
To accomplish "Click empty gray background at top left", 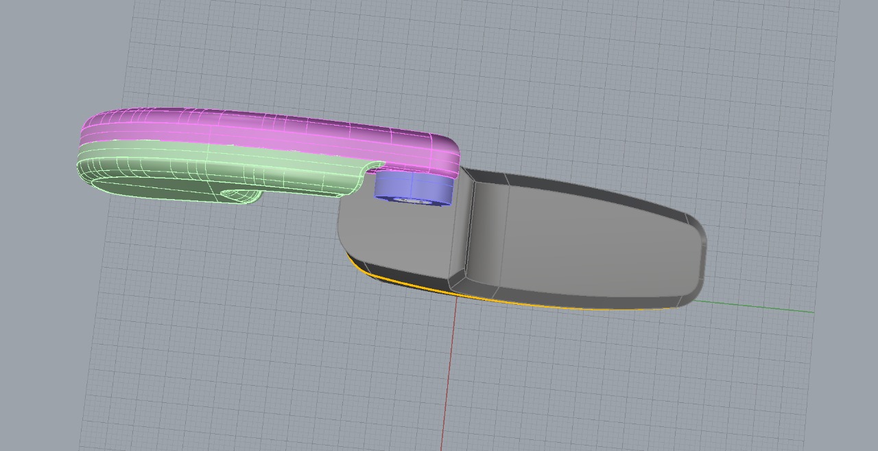I will pyautogui.click(x=41, y=41).
